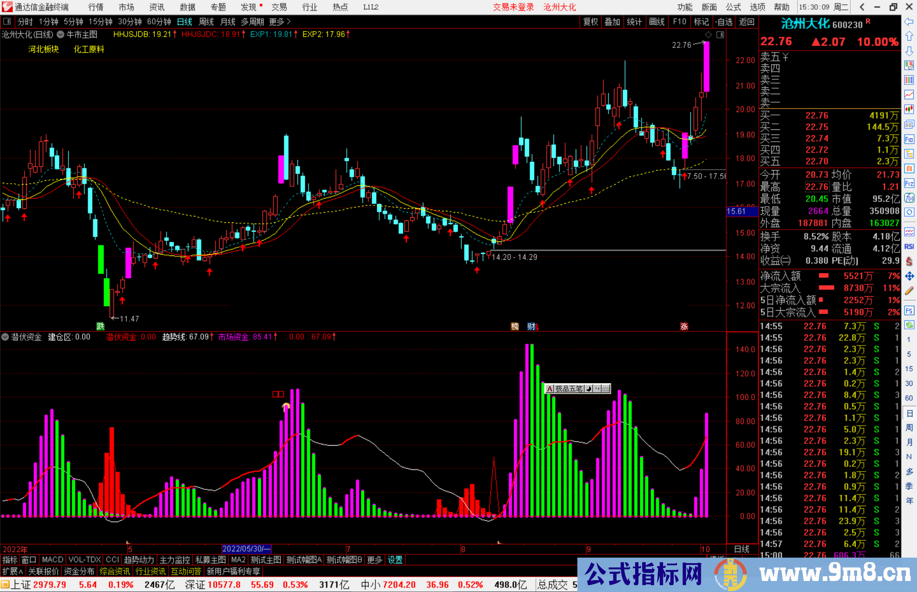The height and width of the screenshot is (592, 917).
Task: Switch to the MACD indicator tab
Action: tap(52, 560)
